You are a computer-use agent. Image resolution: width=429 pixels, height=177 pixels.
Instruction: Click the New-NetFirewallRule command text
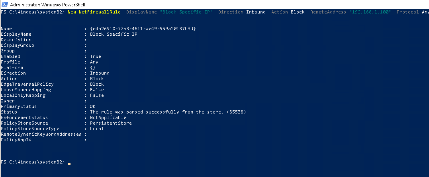(94, 12)
